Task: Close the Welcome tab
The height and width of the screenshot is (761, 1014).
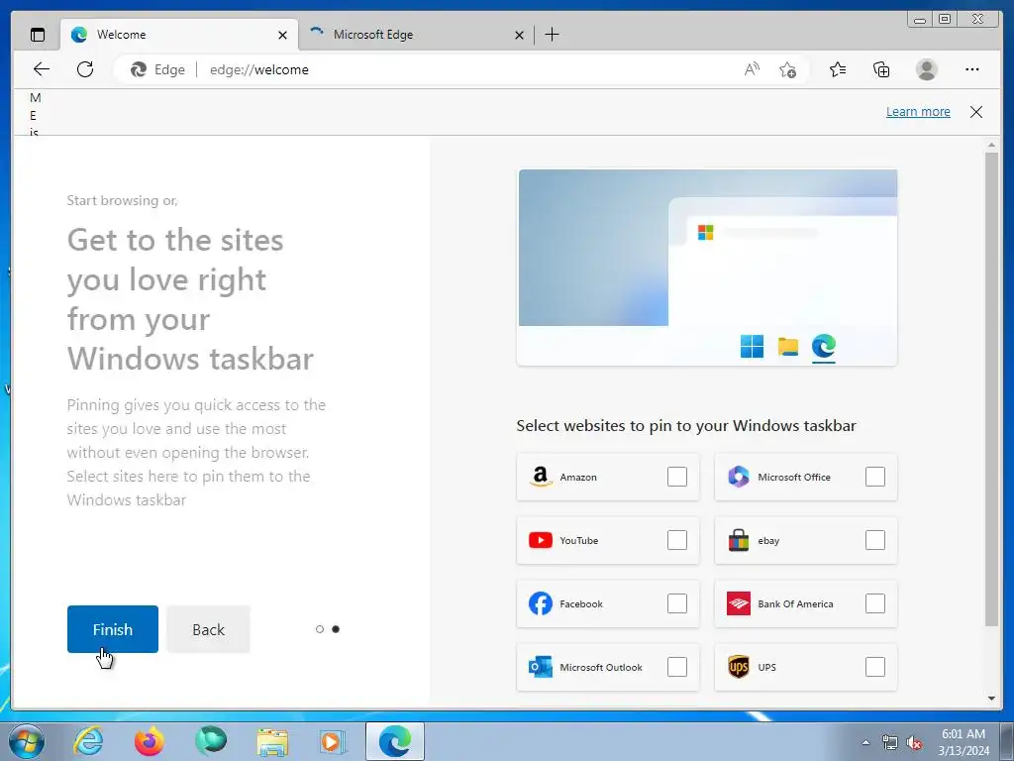Action: click(x=282, y=35)
